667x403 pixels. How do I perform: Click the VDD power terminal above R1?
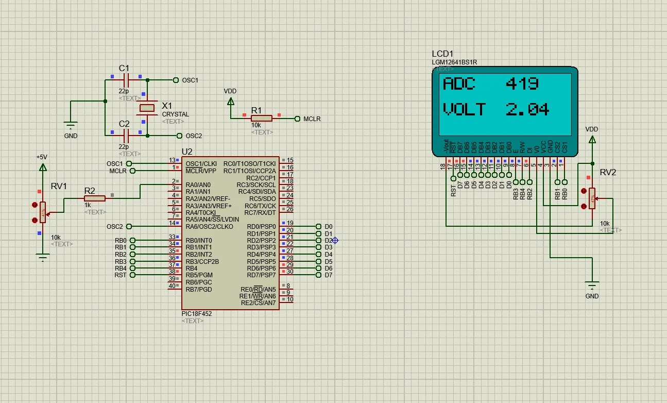click(x=230, y=100)
